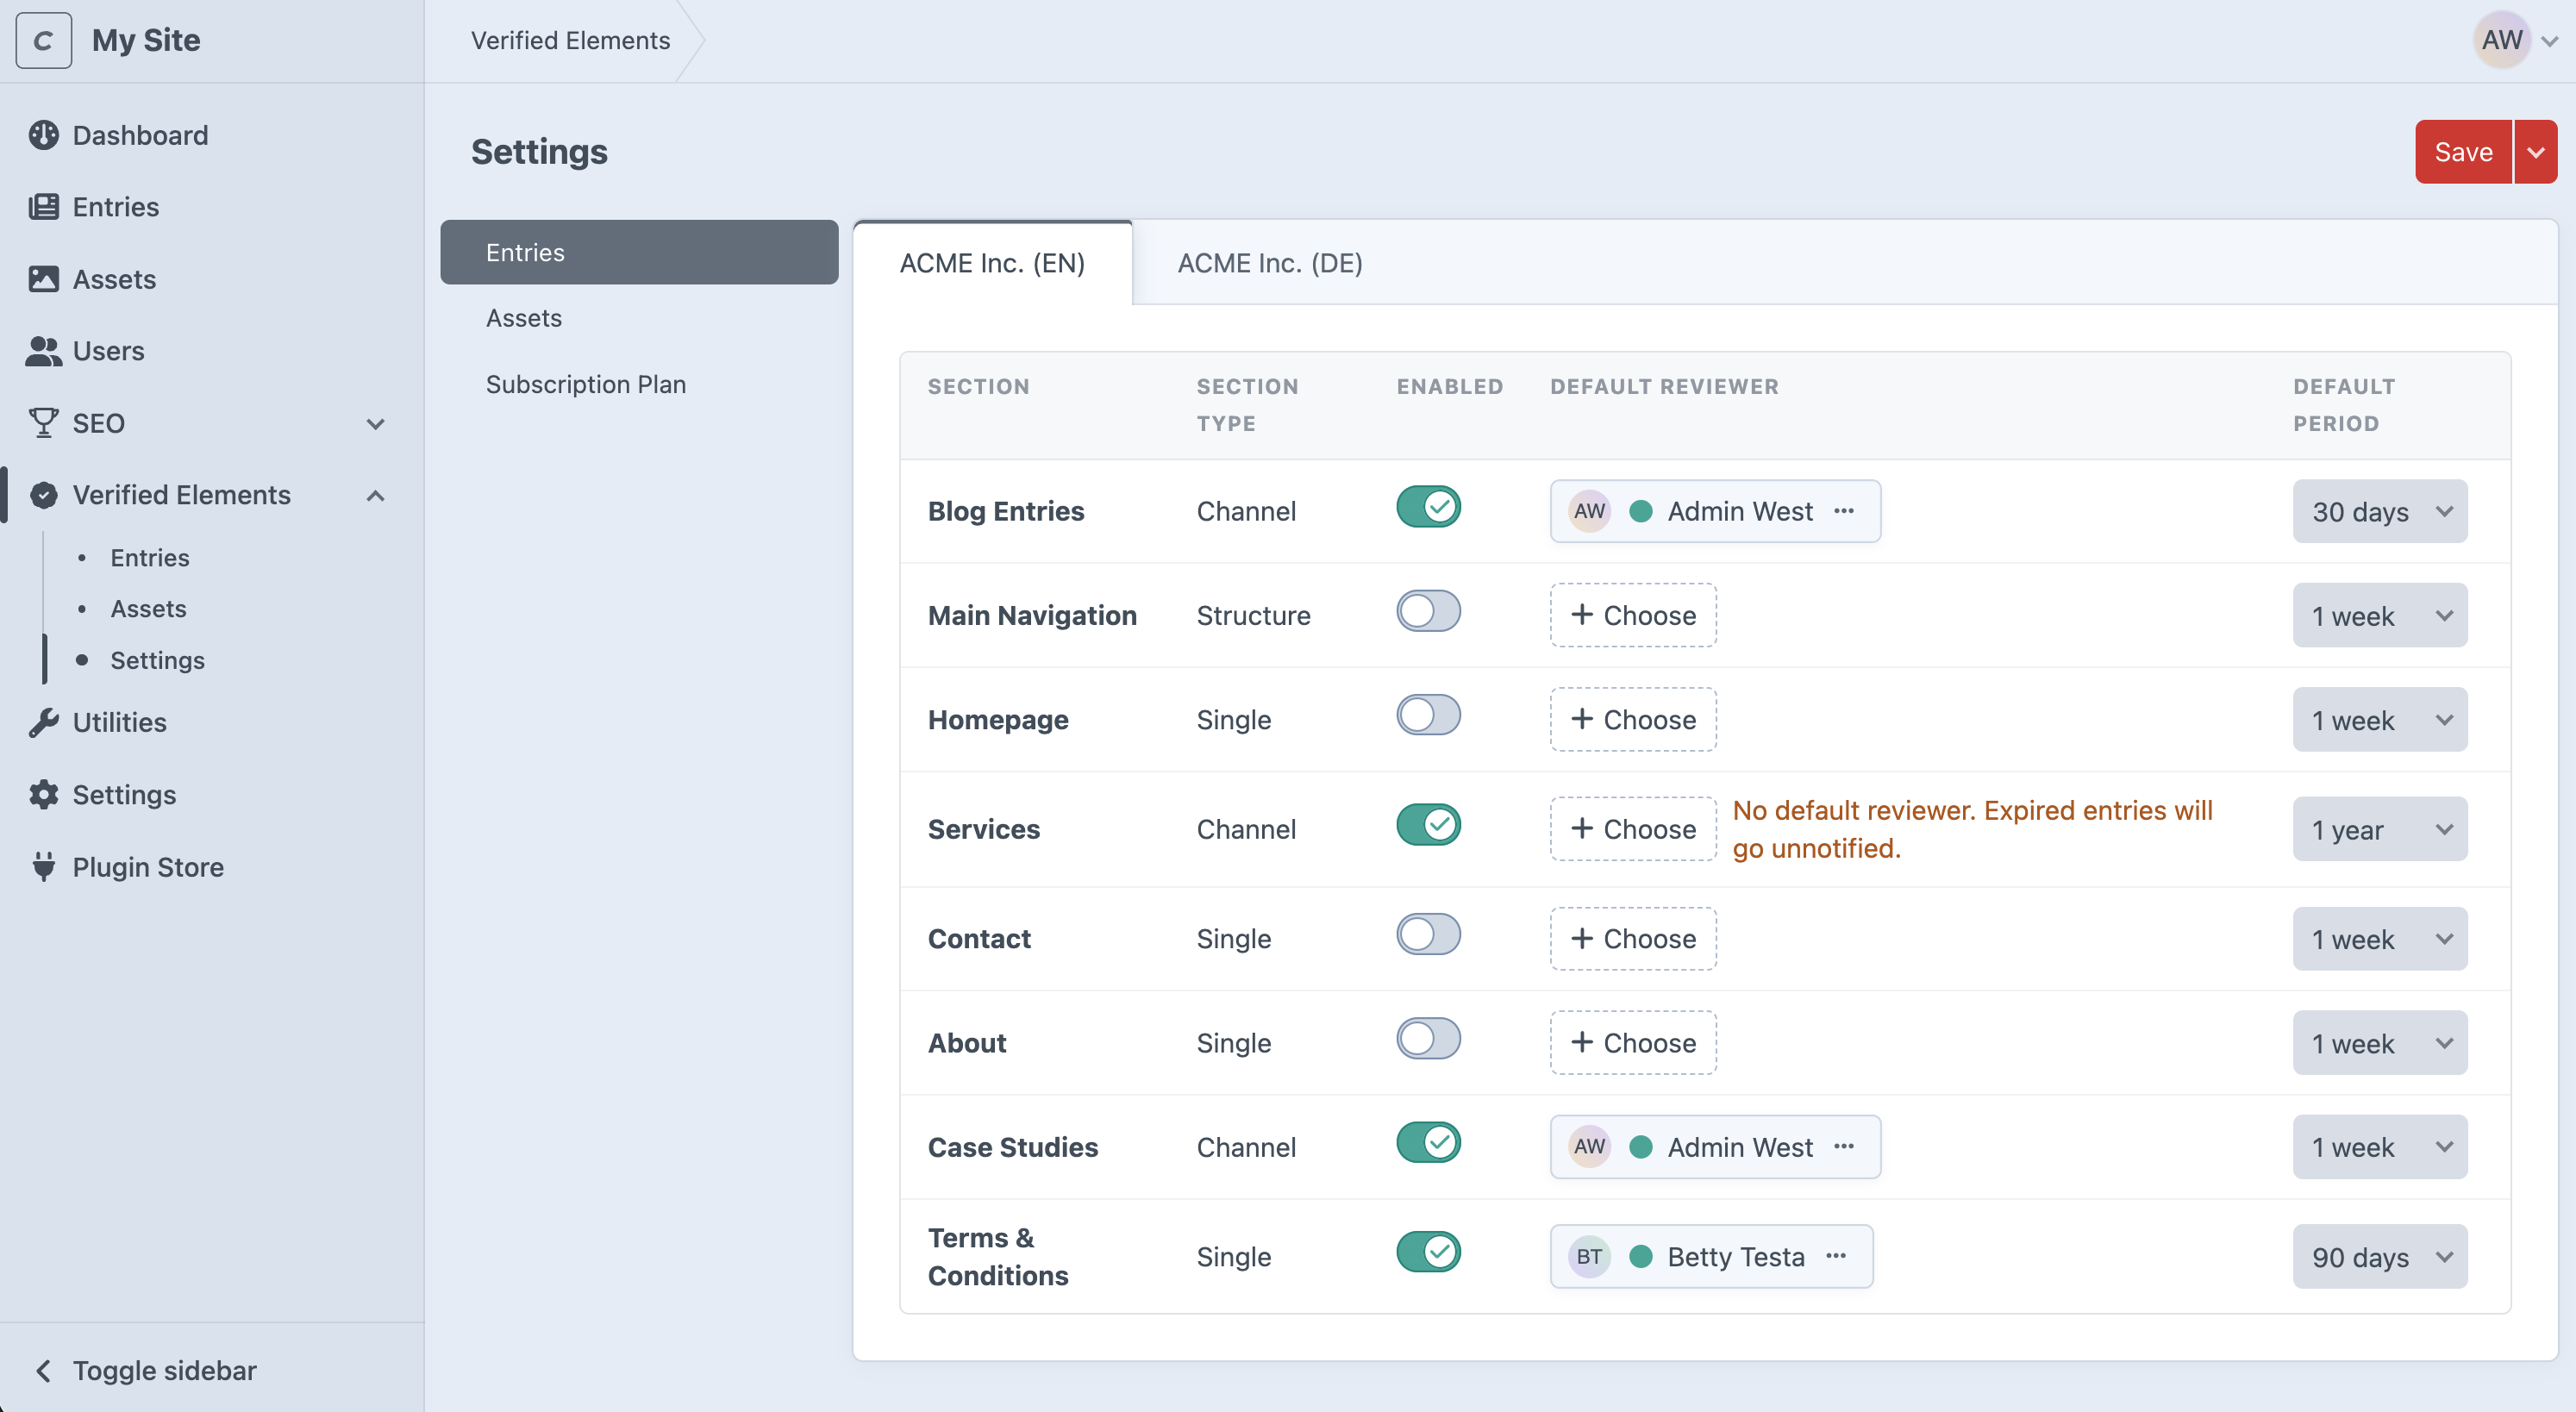Open Main Navigation default period dropdown
Screen dimensions: 2576x1412
(2380, 615)
